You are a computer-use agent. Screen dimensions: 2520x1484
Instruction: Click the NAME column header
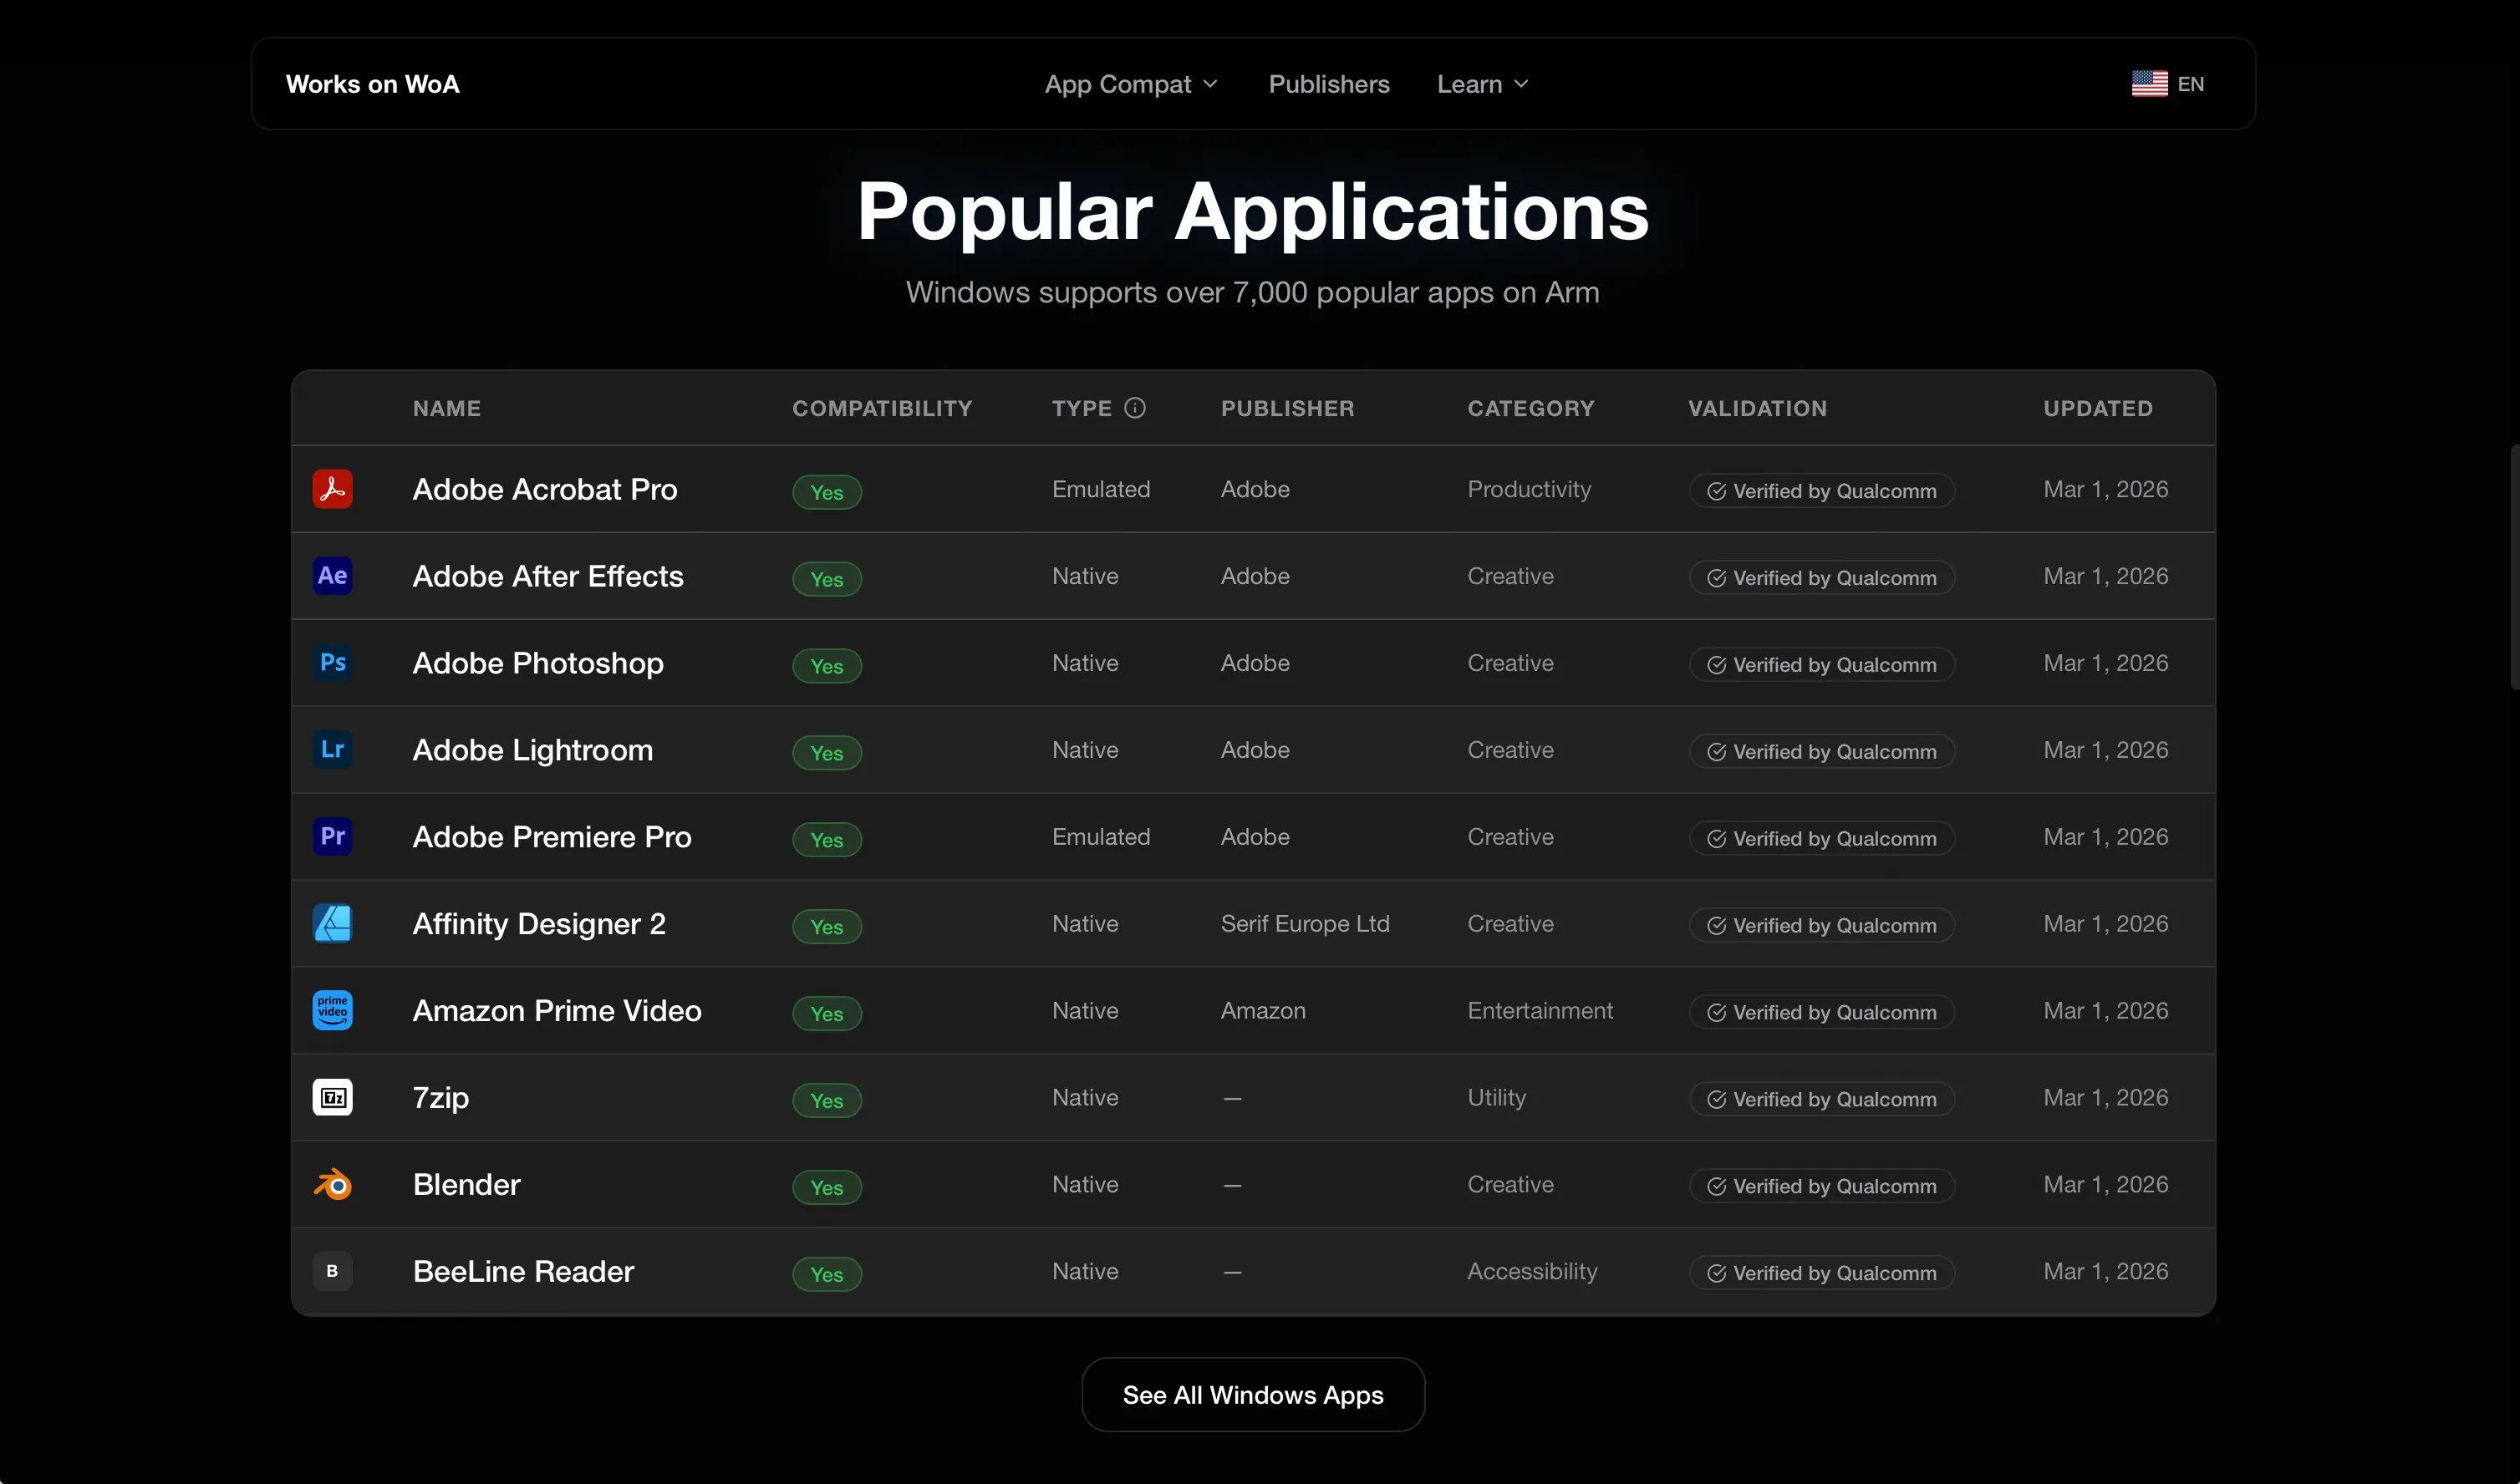click(447, 408)
